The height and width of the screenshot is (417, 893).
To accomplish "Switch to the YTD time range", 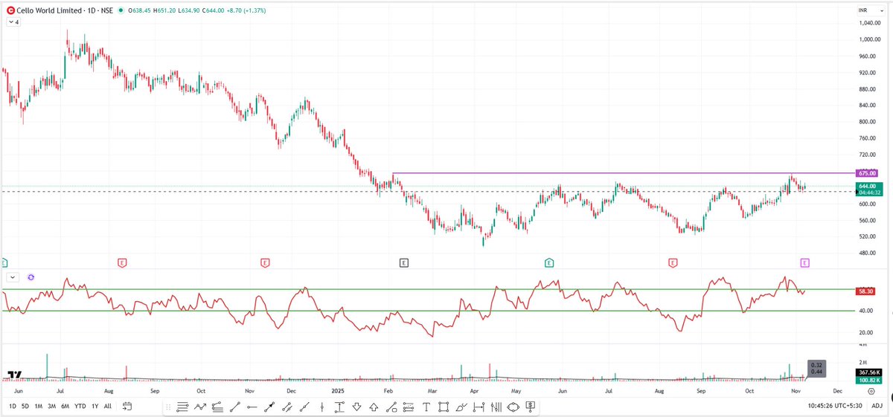I will (80, 406).
